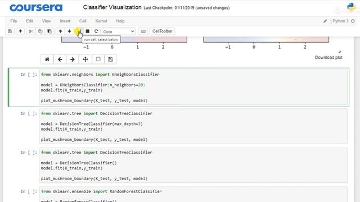Screen dimensions: 360x202
Task: Open the Help menu
Action: (x=120, y=21)
